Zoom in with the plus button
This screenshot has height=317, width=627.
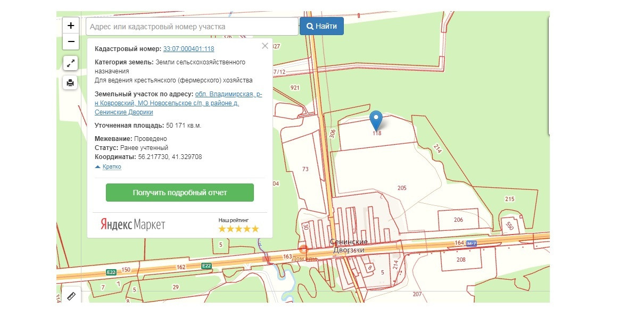[x=71, y=26]
